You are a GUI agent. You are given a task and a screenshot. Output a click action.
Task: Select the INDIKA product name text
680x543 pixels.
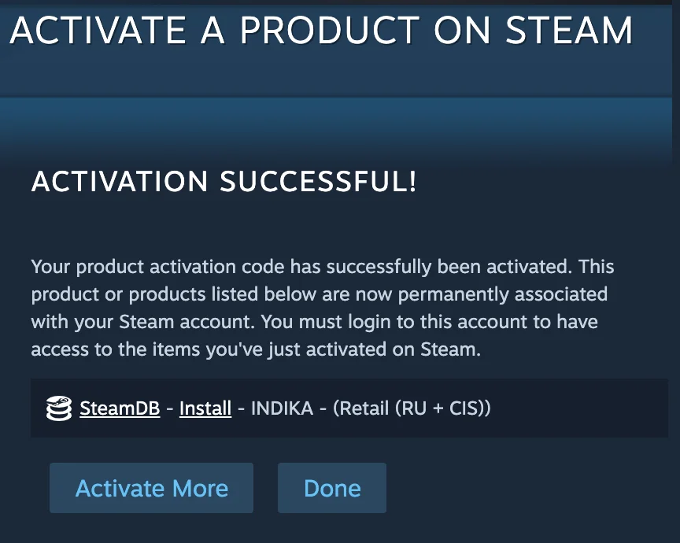282,408
